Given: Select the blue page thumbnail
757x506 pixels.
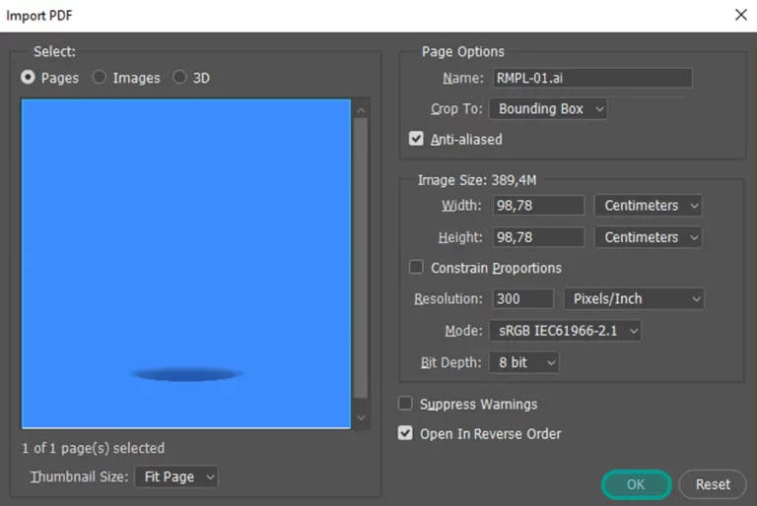Looking at the screenshot, I should [x=186, y=264].
